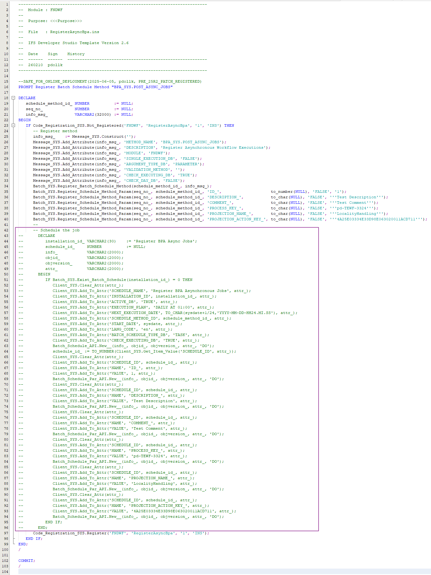
Task: Click the 'SCHEDULE_NAME' Add_To_Attr line
Action: point(152,291)
